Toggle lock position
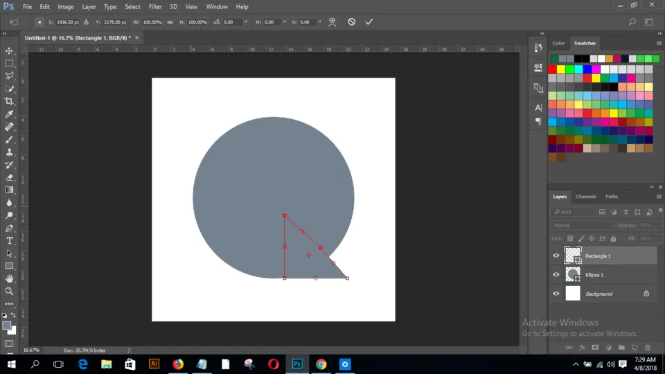The height and width of the screenshot is (374, 665). 592,239
